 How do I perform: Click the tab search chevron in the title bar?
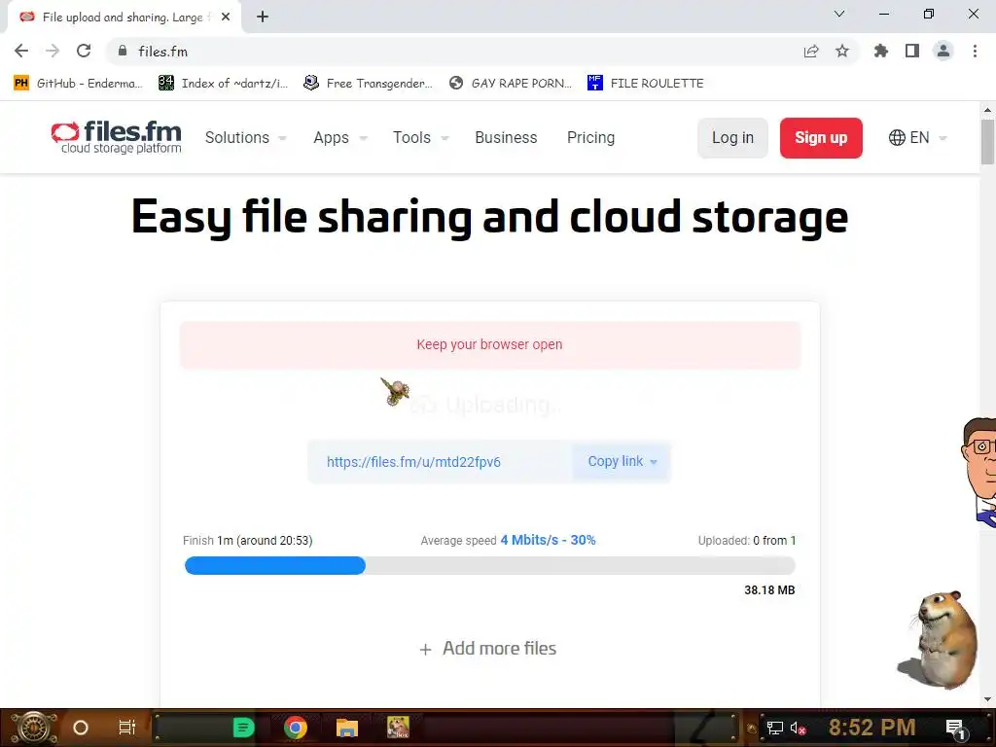839,14
